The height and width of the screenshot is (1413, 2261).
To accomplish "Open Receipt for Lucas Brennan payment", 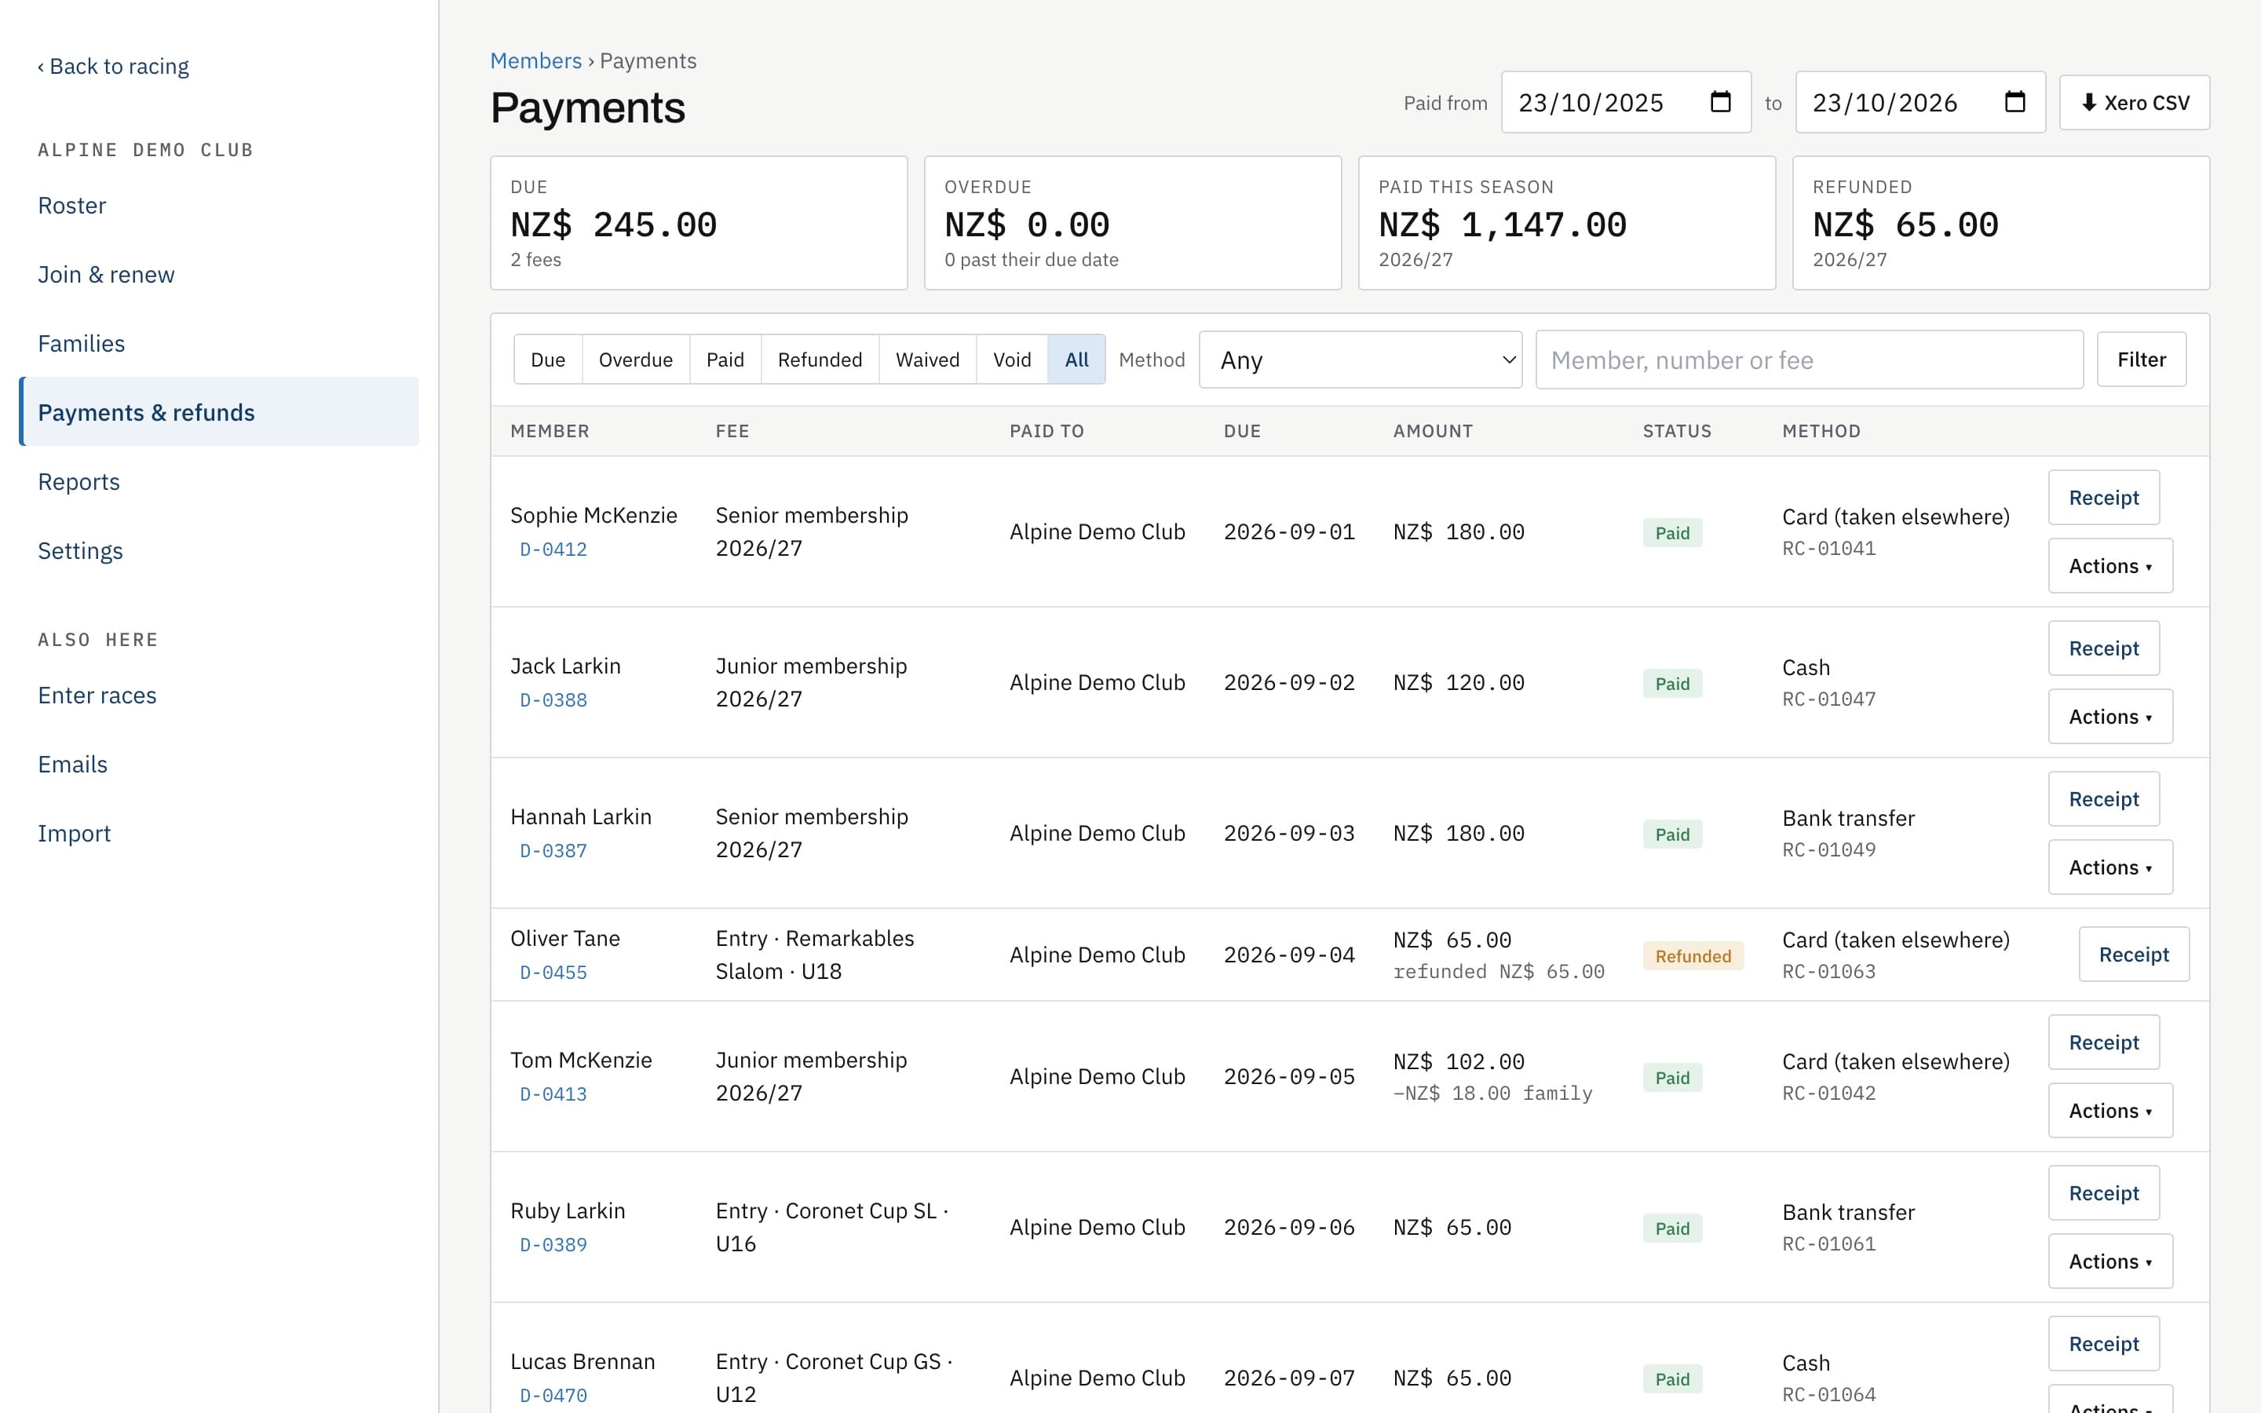I will (2104, 1344).
